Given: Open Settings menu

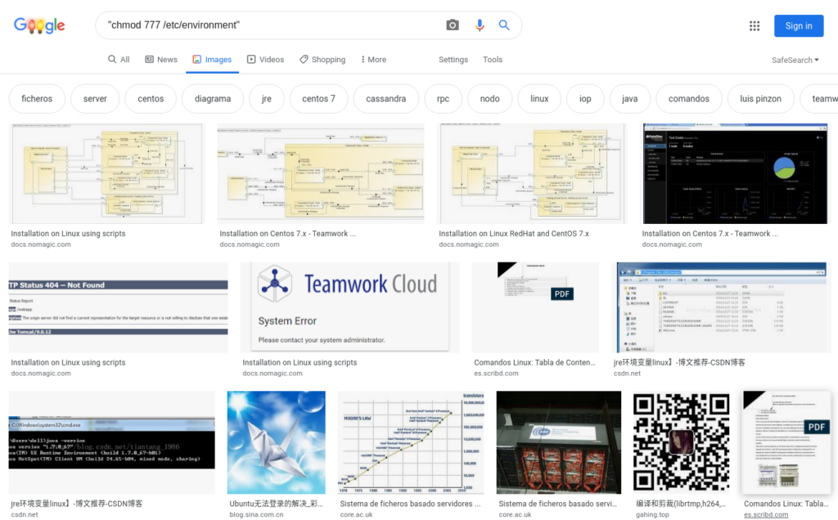Looking at the screenshot, I should pos(453,59).
